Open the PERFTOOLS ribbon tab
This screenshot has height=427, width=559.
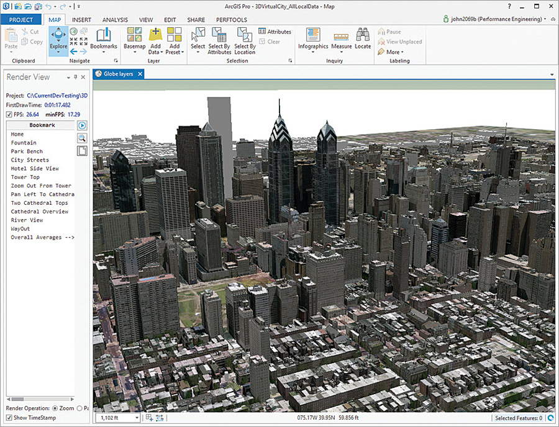pyautogui.click(x=231, y=20)
